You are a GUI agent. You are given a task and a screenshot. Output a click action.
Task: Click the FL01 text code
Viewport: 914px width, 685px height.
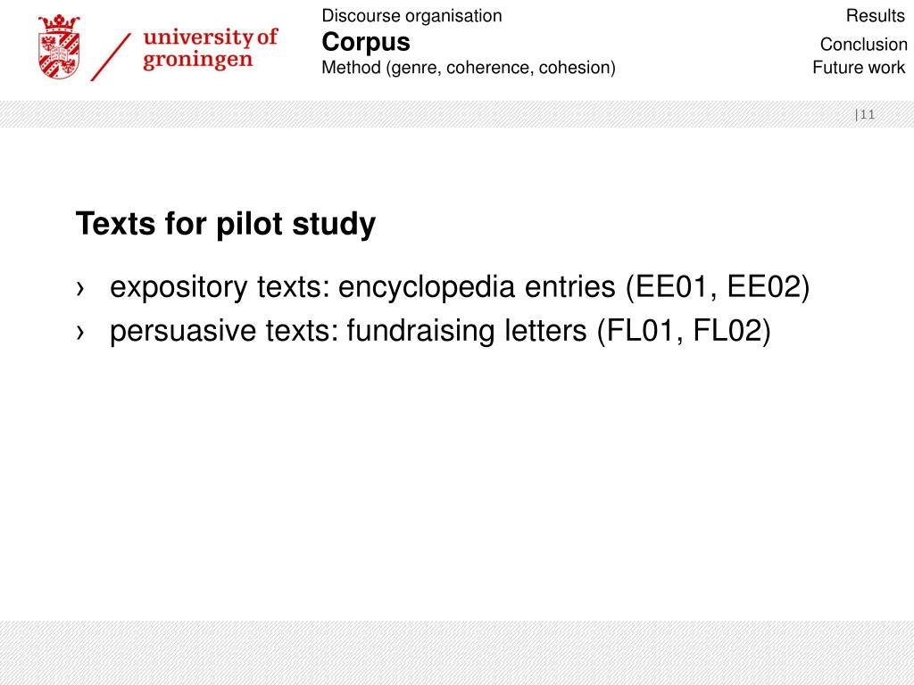(641, 330)
